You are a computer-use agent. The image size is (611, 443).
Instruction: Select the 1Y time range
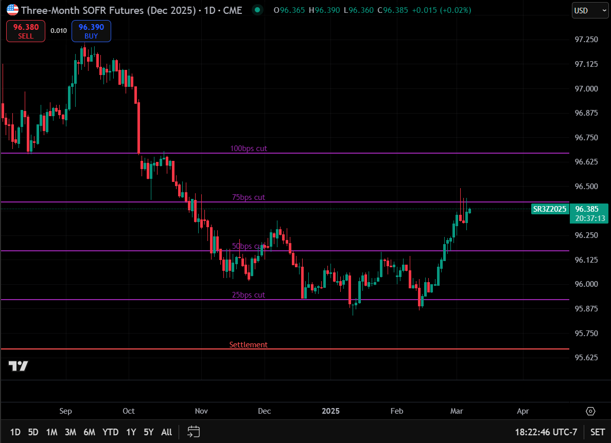pyautogui.click(x=131, y=432)
